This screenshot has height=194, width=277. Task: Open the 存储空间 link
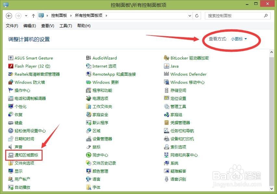tap(178, 91)
